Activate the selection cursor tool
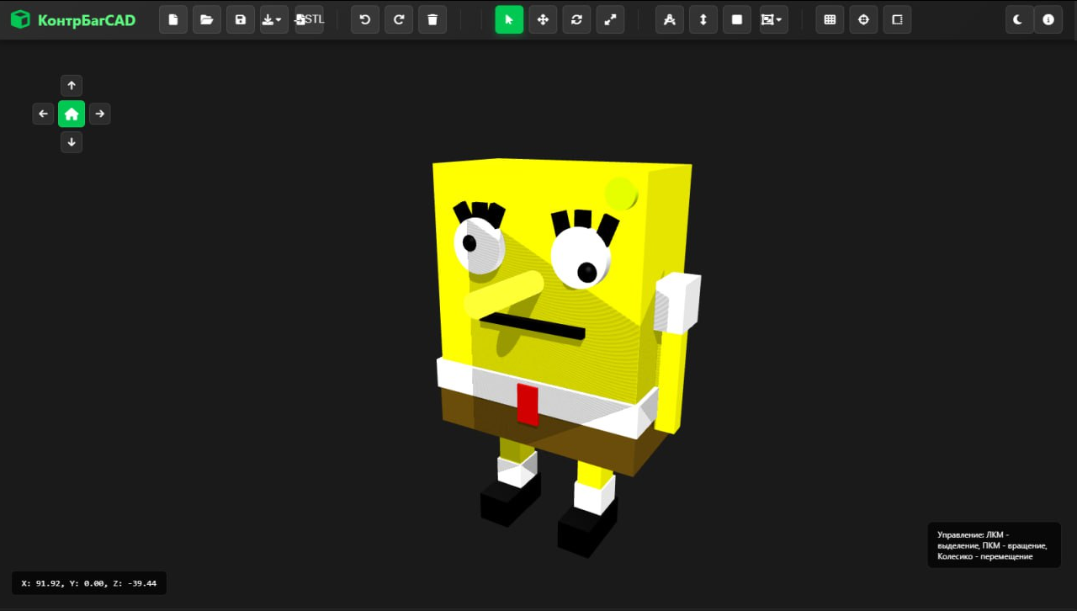The image size is (1077, 611). tap(509, 19)
